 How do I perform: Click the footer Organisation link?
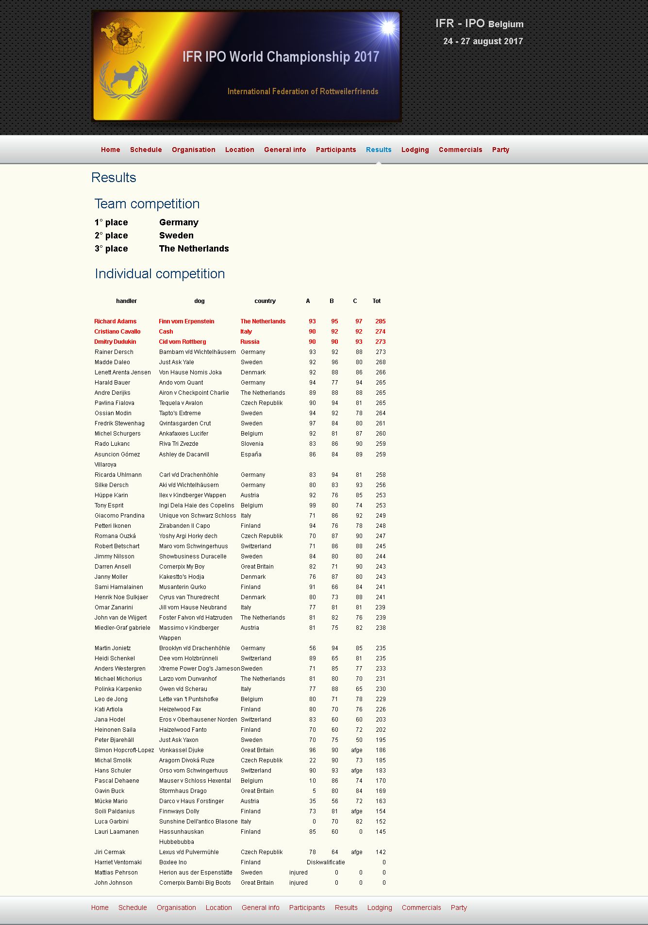[176, 908]
